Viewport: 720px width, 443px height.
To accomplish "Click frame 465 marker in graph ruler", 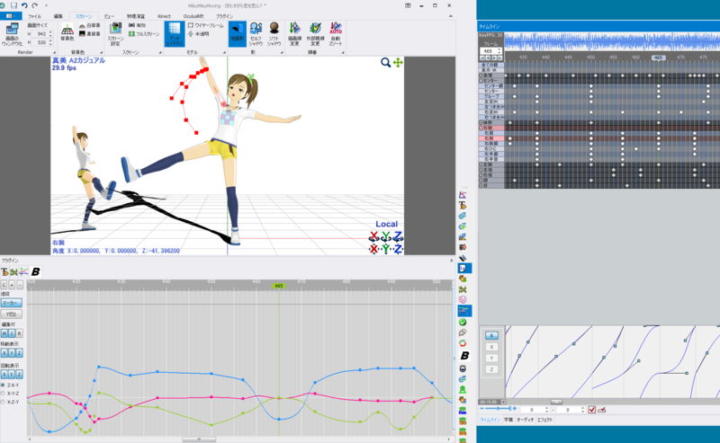I will tap(279, 286).
